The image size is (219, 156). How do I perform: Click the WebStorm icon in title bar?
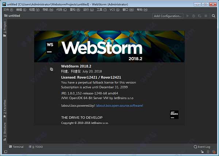(x=4, y=4)
